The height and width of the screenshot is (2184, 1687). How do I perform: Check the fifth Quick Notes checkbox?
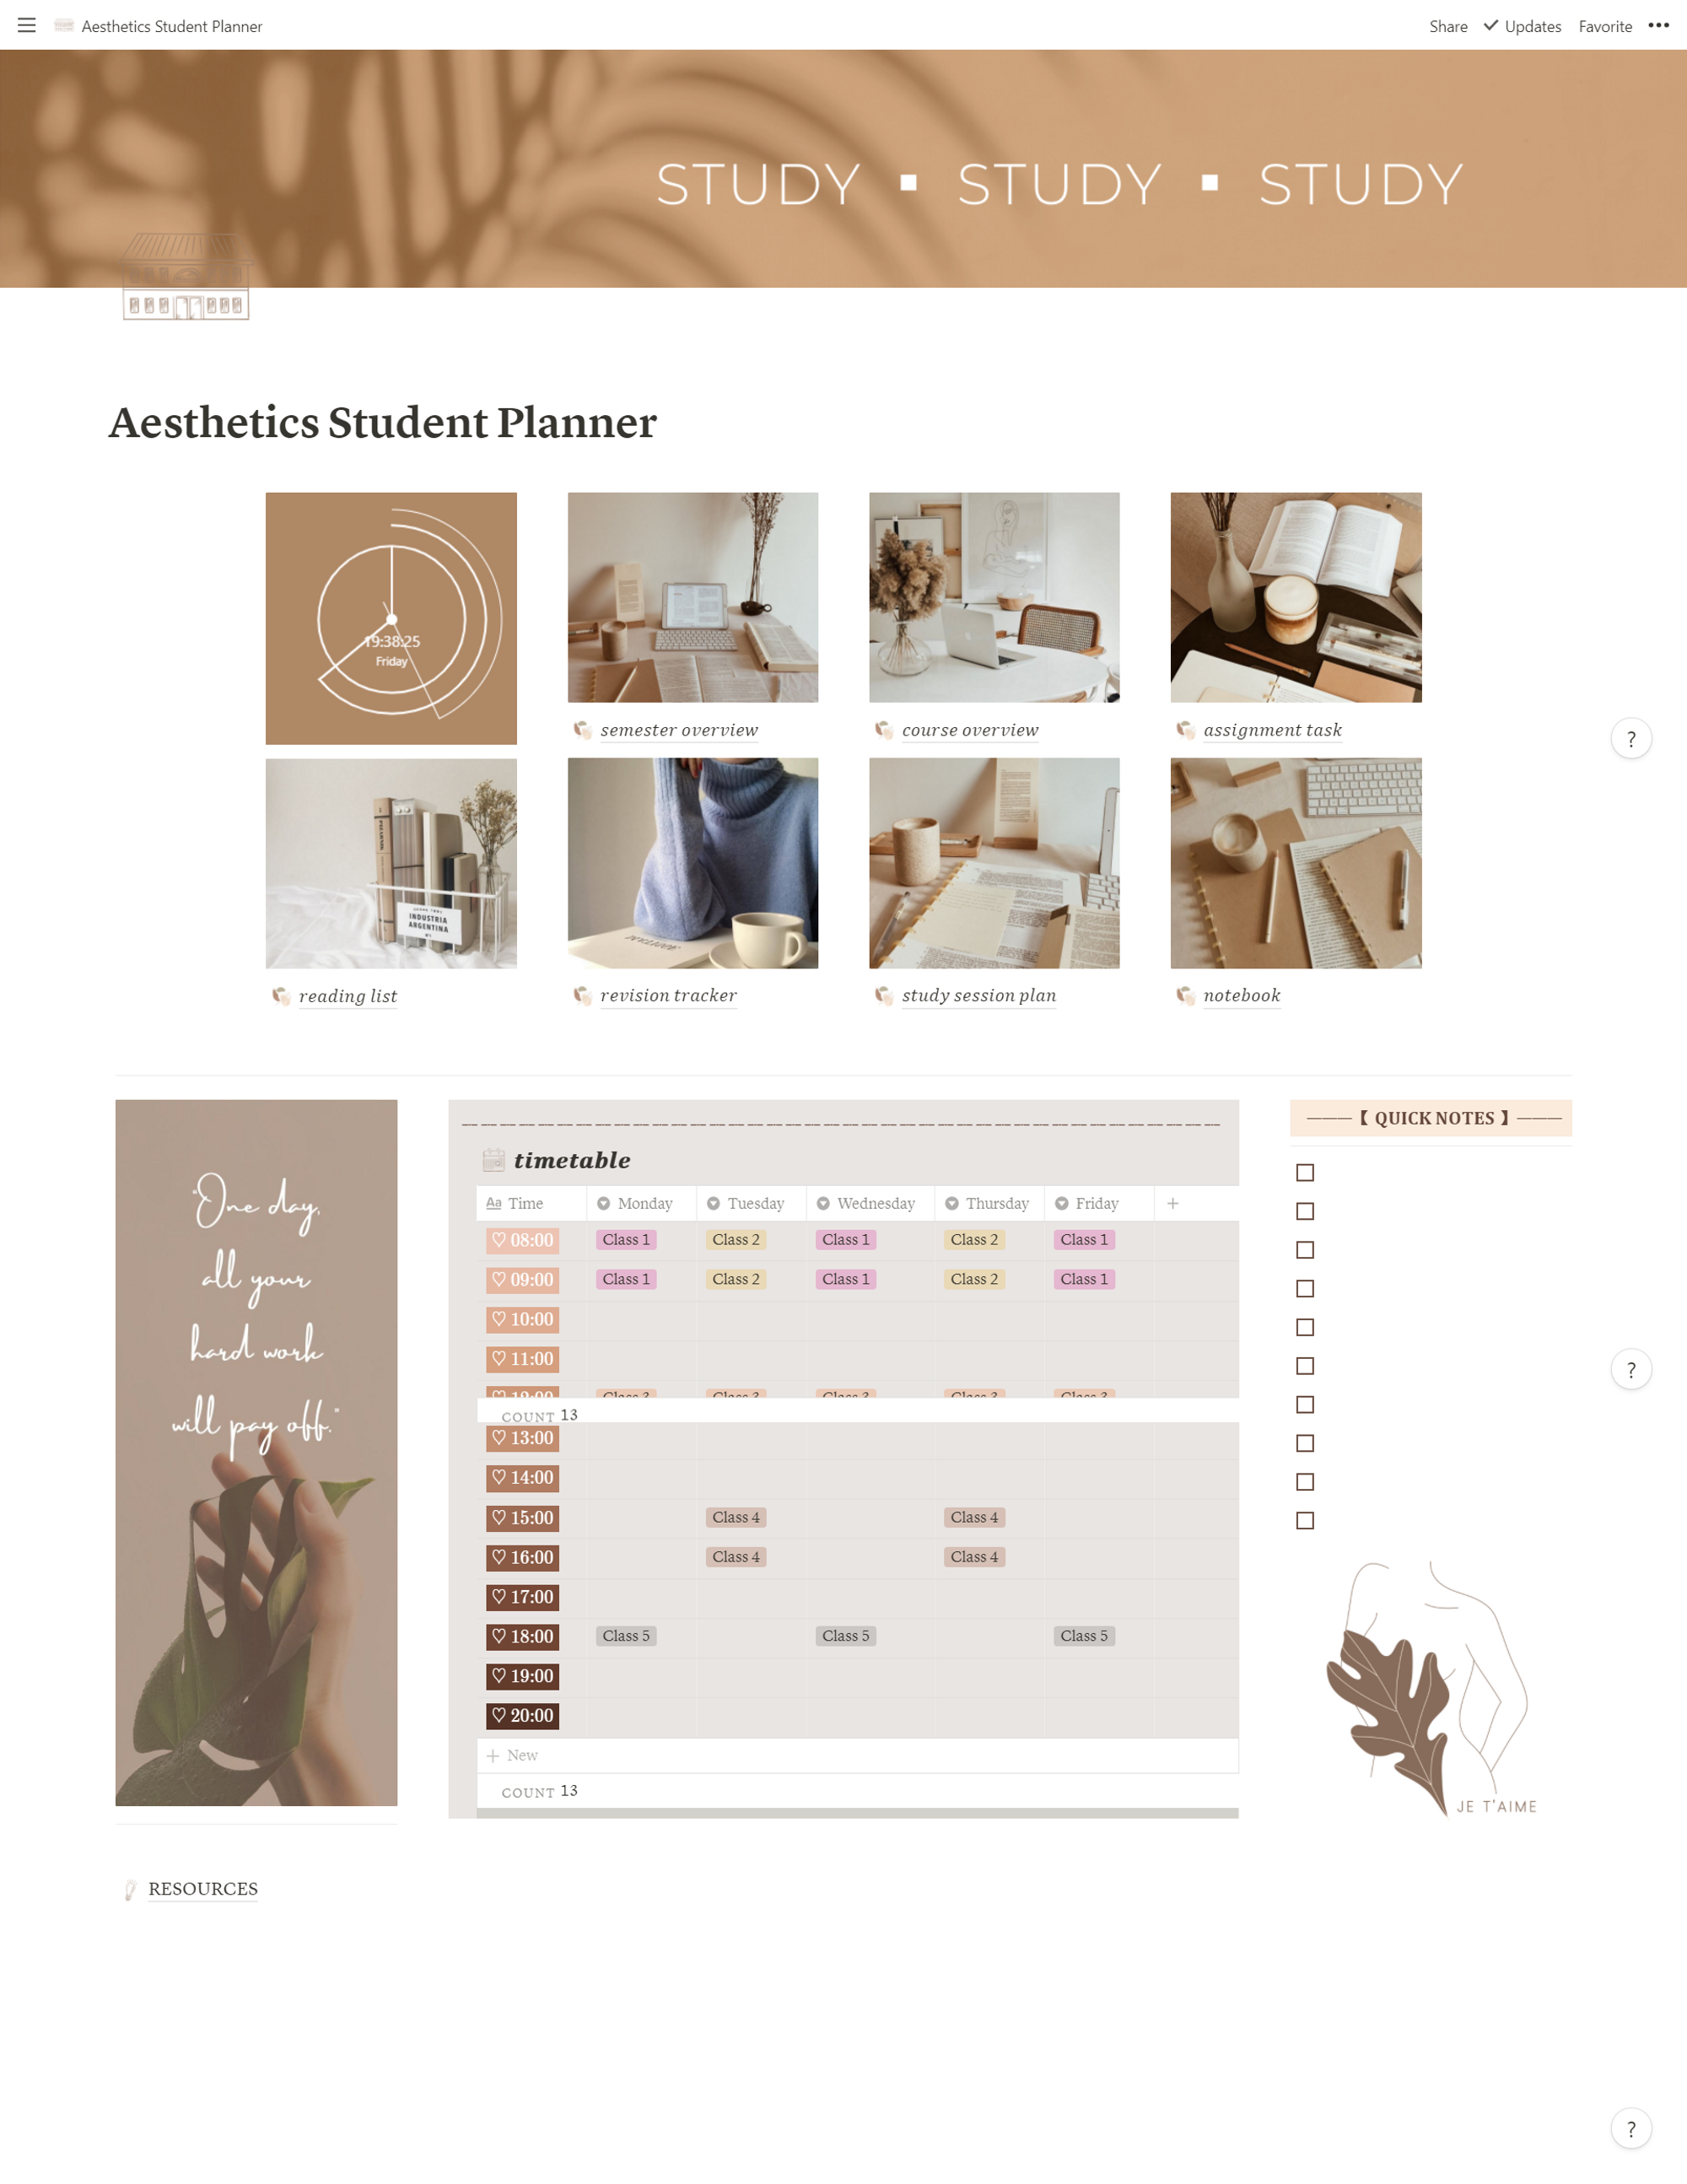coord(1307,1327)
